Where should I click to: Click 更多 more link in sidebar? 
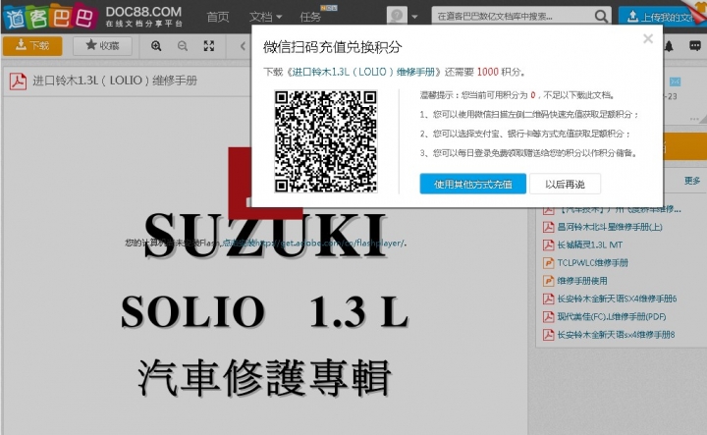click(x=691, y=181)
